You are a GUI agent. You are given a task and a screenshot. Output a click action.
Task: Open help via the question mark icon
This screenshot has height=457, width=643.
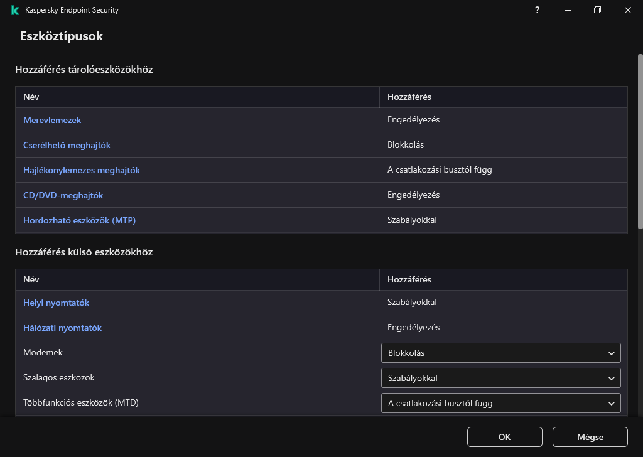[537, 10]
